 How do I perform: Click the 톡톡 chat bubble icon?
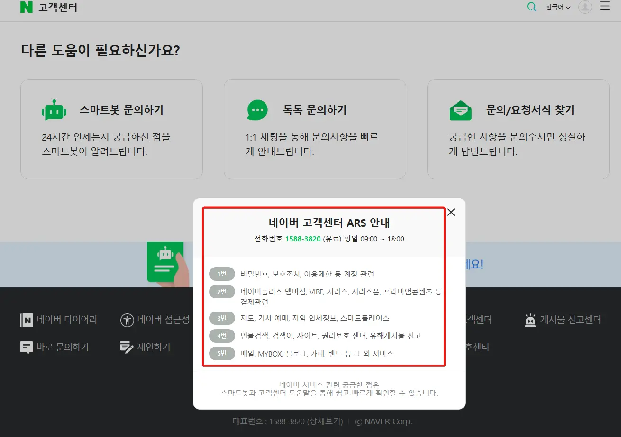click(257, 110)
